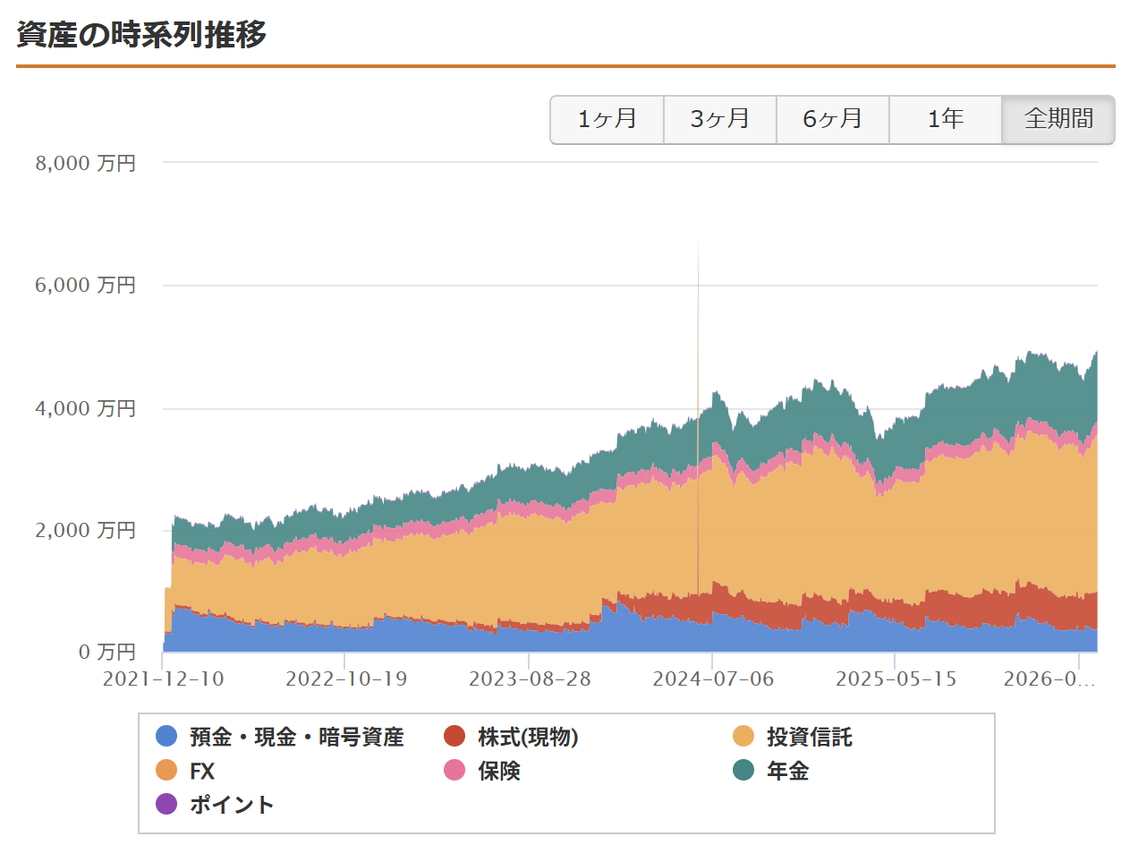
Task: Click the orange FX legend circle
Action: [166, 771]
